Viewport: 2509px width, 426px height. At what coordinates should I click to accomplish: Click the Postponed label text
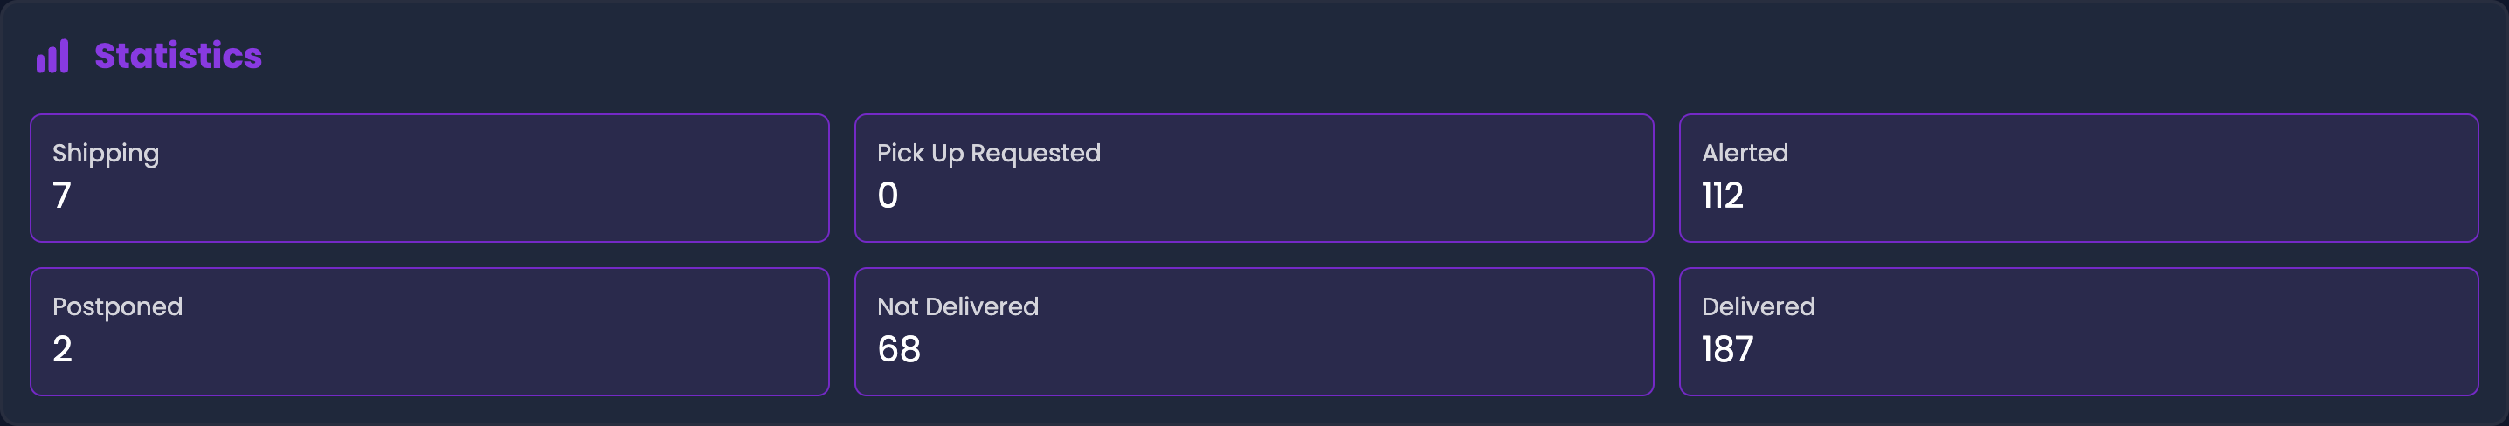click(117, 307)
